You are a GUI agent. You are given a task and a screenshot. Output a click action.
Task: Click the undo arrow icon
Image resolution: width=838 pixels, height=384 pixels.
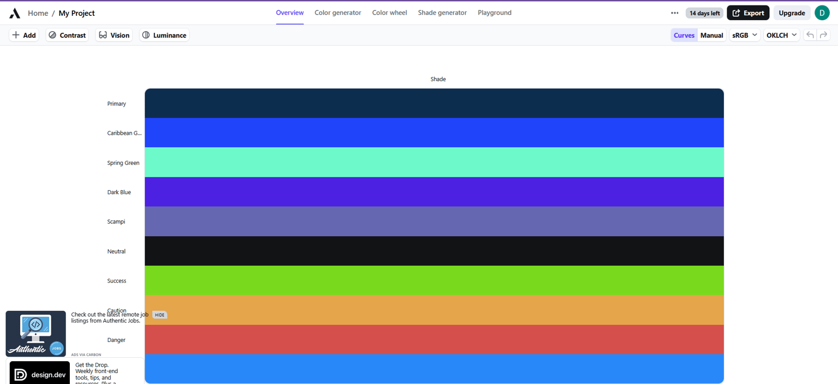[810, 35]
